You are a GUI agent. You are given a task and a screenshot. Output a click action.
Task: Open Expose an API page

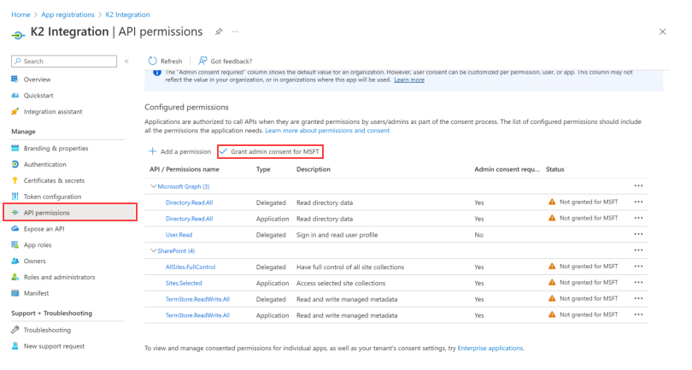[x=44, y=229]
